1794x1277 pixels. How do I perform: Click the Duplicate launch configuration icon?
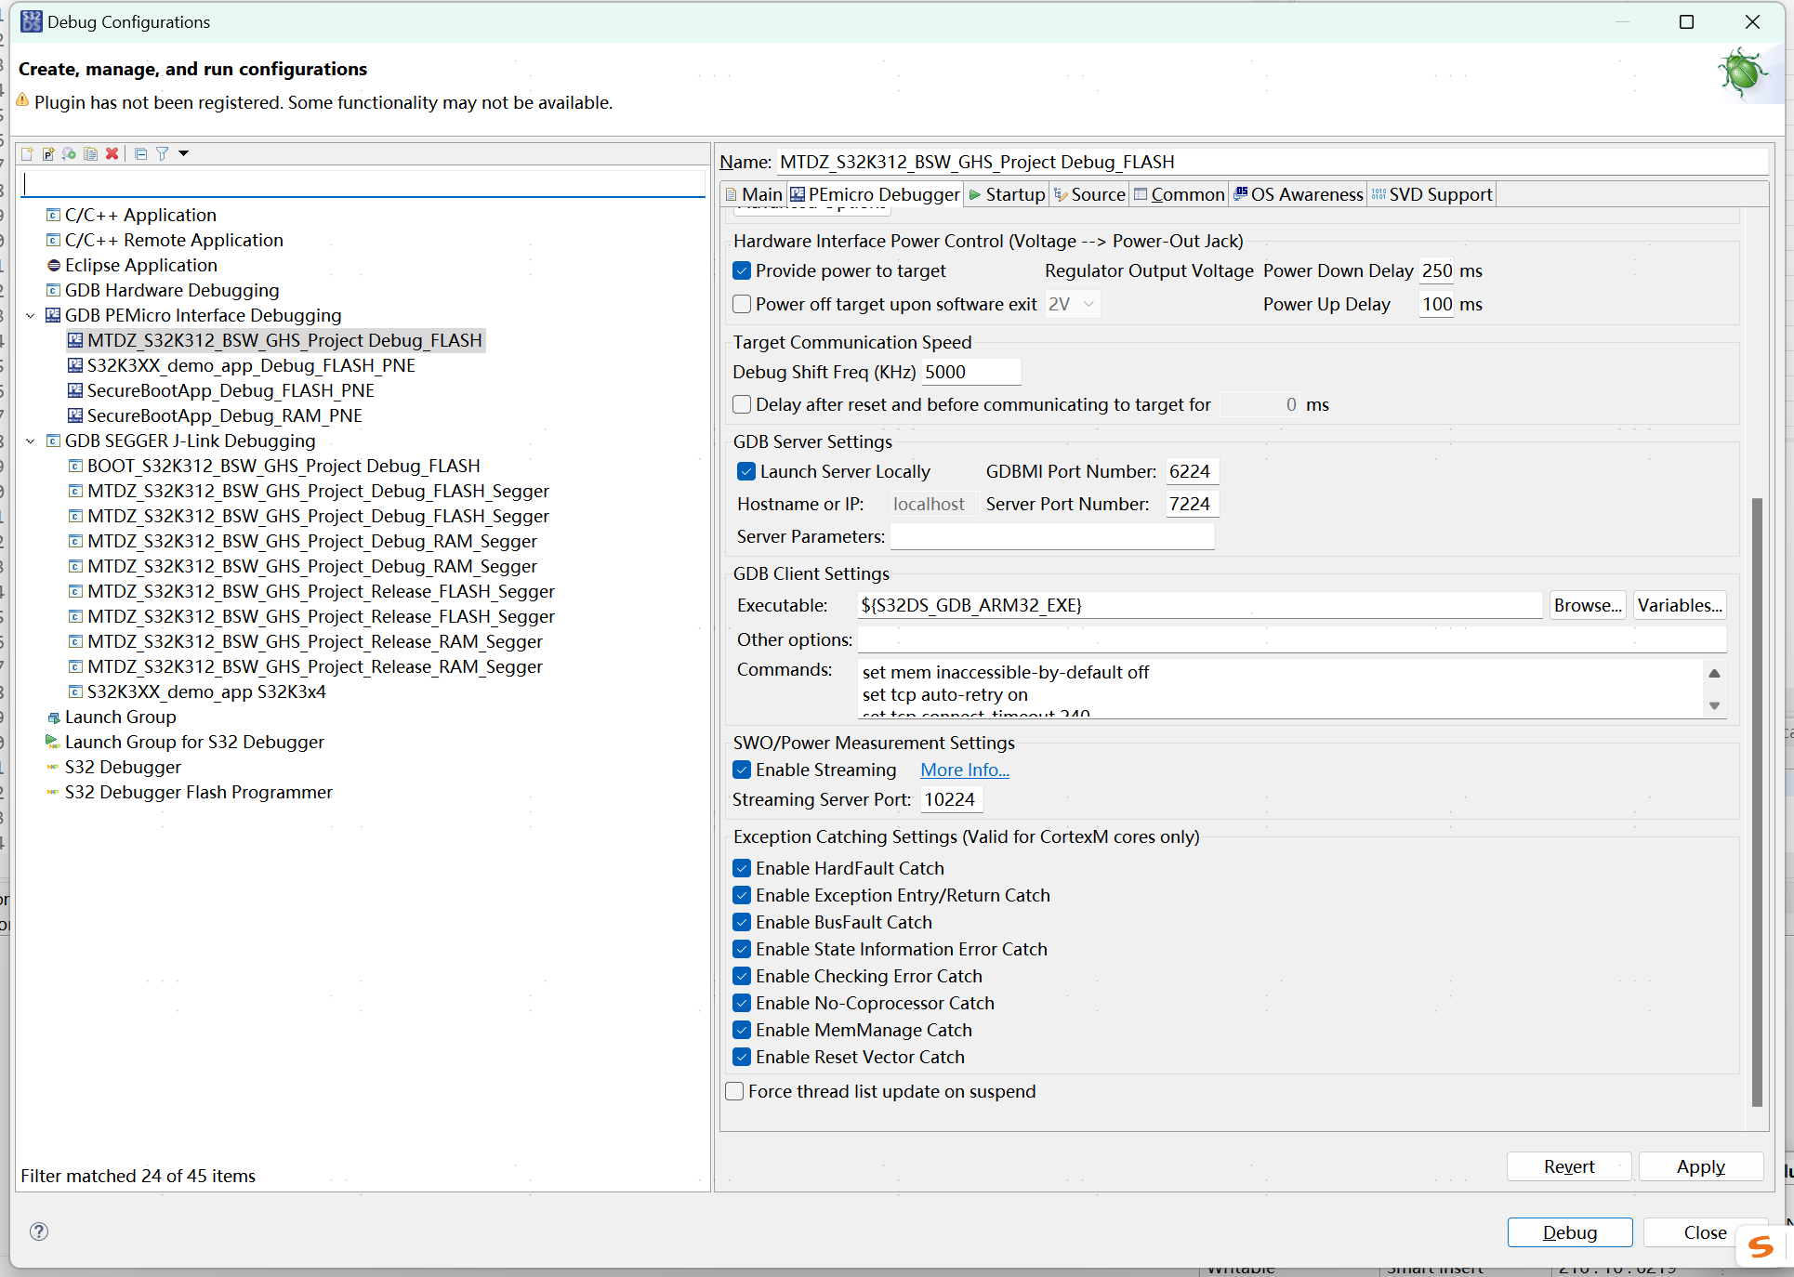click(x=90, y=153)
